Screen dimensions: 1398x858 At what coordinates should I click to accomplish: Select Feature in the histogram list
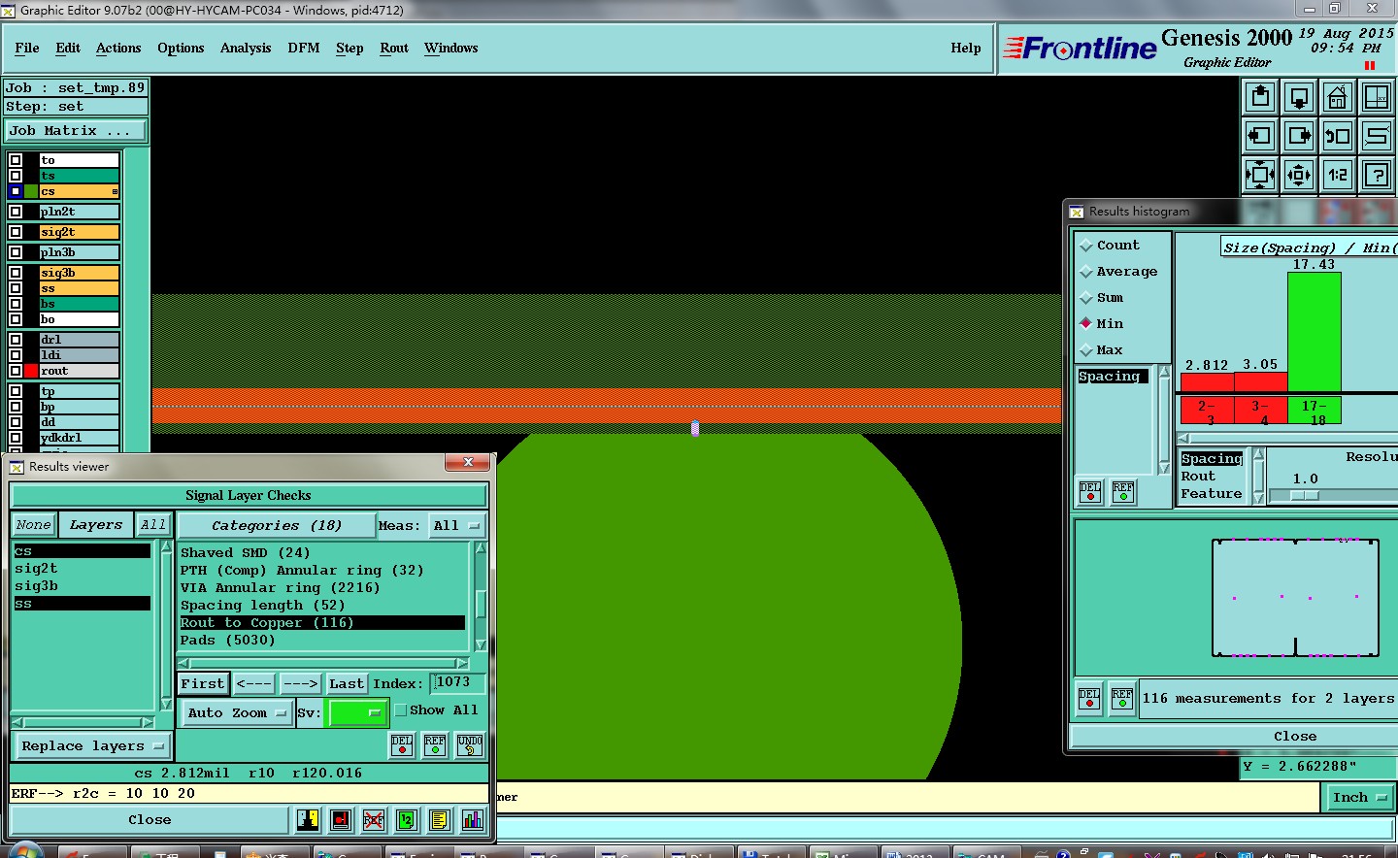tap(1212, 494)
